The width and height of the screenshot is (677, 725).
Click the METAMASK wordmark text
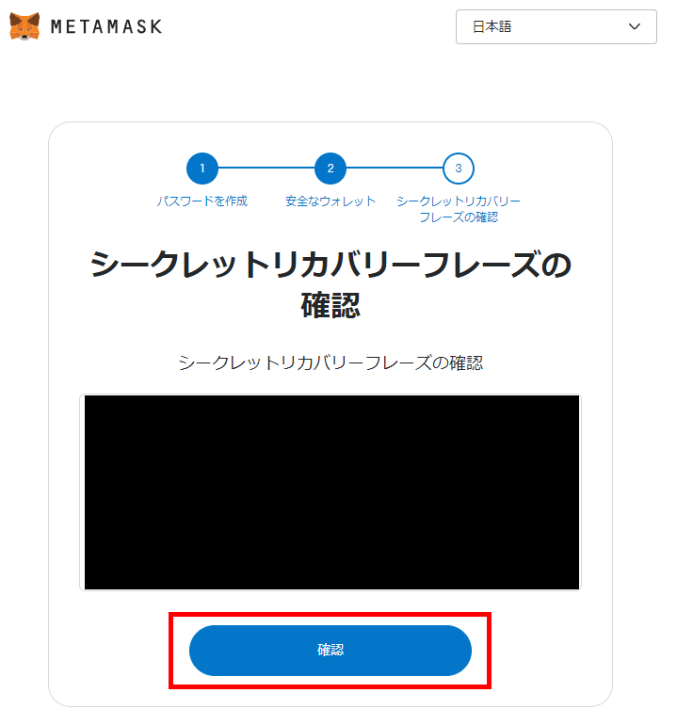coord(106,26)
